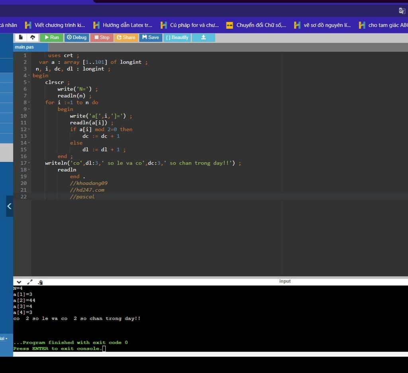Image resolution: width=408 pixels, height=373 pixels.
Task: Click the '//khoadang09' comment
Action: pyautogui.click(x=88, y=183)
